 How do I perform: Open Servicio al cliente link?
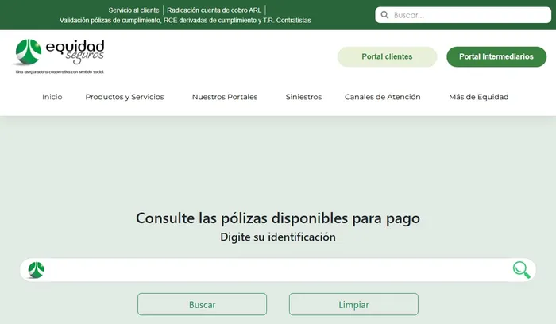133,10
